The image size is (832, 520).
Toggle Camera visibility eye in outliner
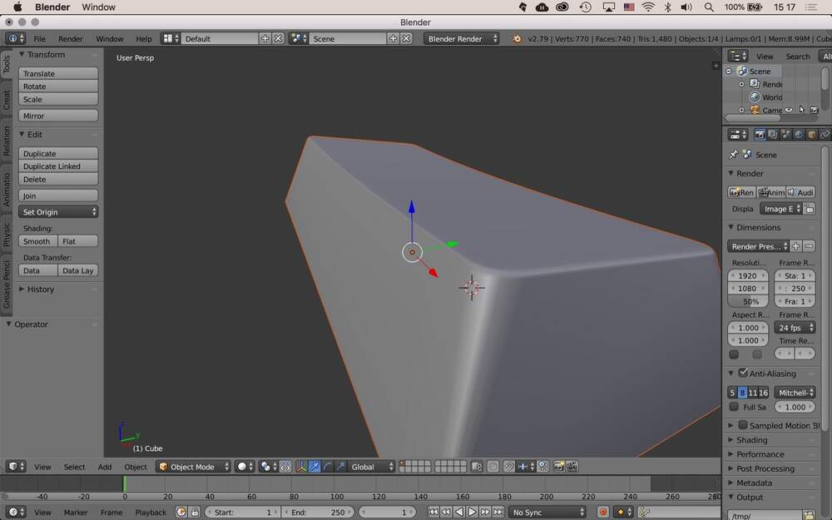coord(789,110)
